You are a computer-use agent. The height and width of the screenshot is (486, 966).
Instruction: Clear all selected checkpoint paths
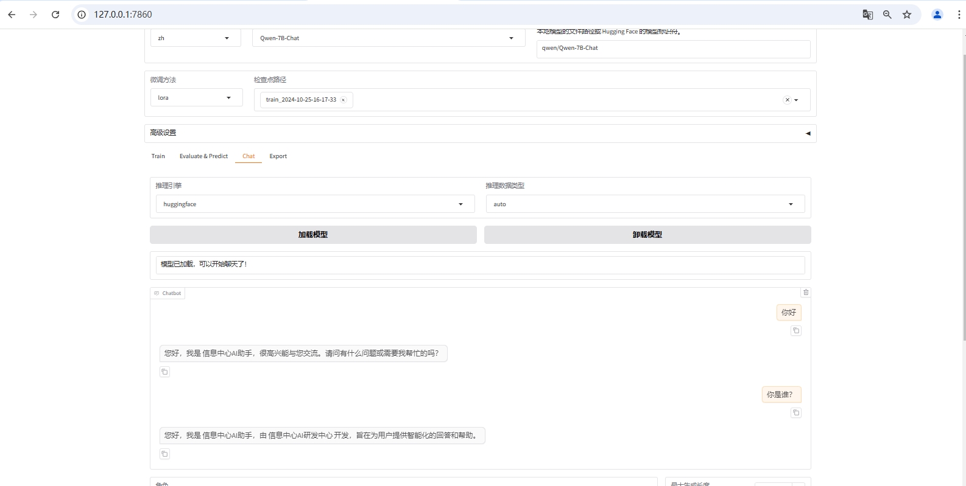pos(787,100)
